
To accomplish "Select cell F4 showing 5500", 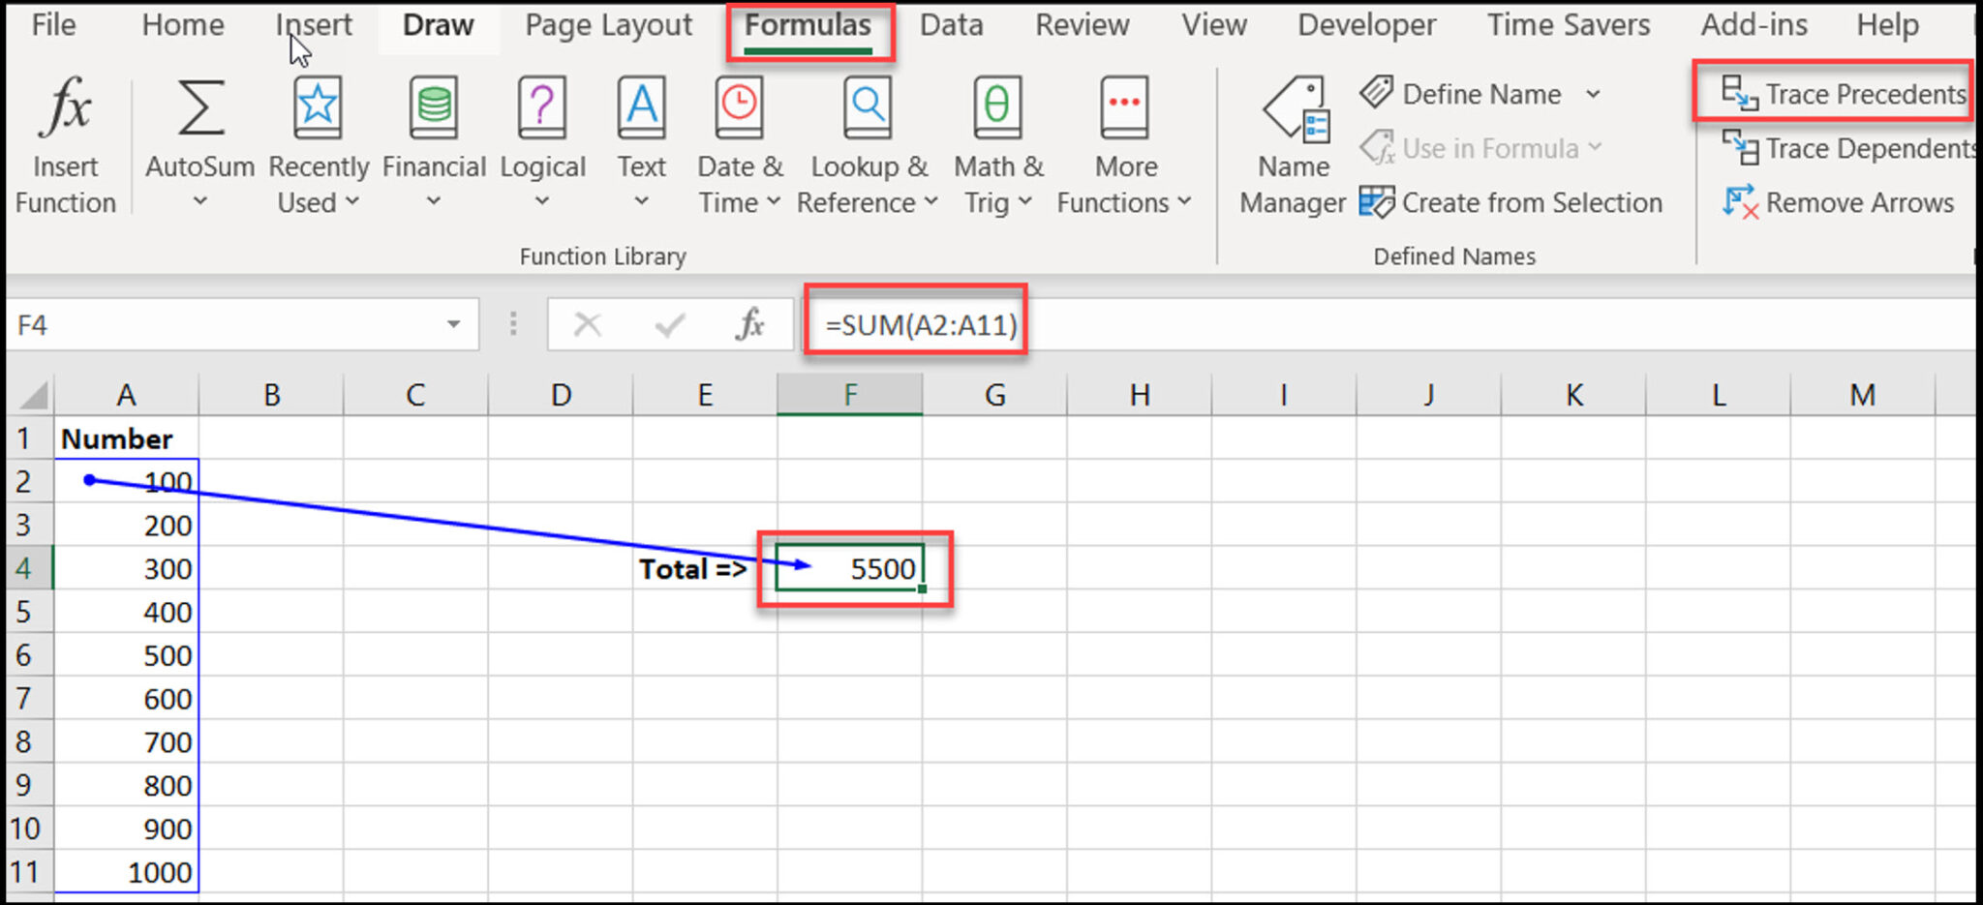I will 850,569.
